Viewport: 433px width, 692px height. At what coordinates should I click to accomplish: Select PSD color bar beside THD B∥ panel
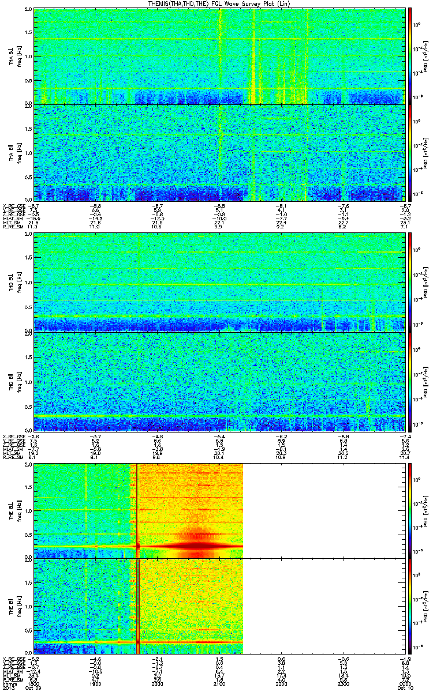(x=410, y=381)
